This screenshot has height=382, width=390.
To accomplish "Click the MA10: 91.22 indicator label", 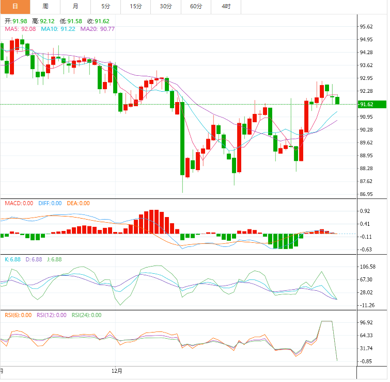I will pos(58,29).
